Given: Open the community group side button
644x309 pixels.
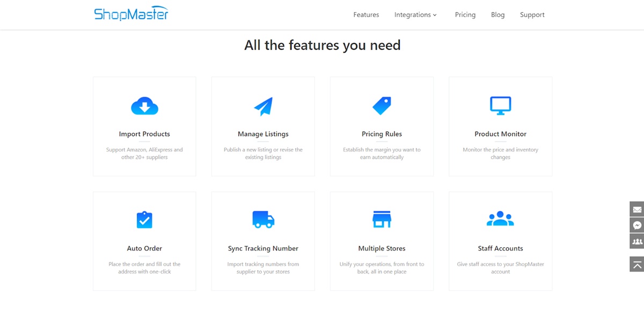Looking at the screenshot, I should pyautogui.click(x=636, y=242).
